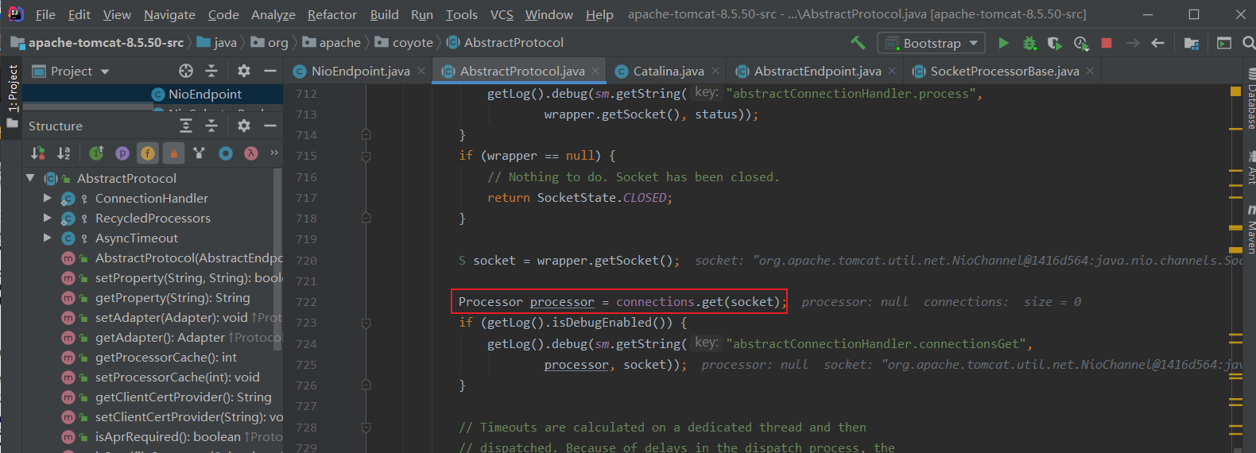Click the org breadcrumb folder

point(269,43)
